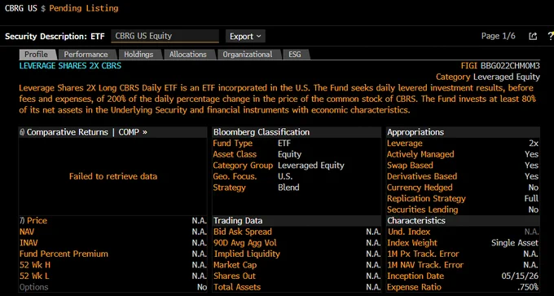This screenshot has width=554, height=296.
Task: Click the CBRG US Equity security field
Action: pyautogui.click(x=165, y=36)
